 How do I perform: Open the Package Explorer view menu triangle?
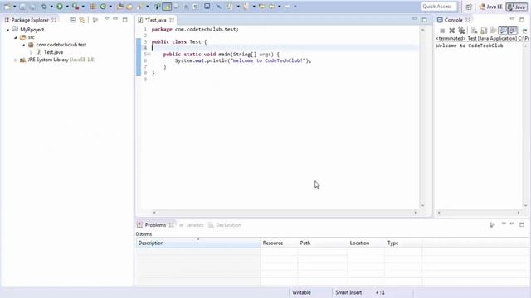point(107,19)
